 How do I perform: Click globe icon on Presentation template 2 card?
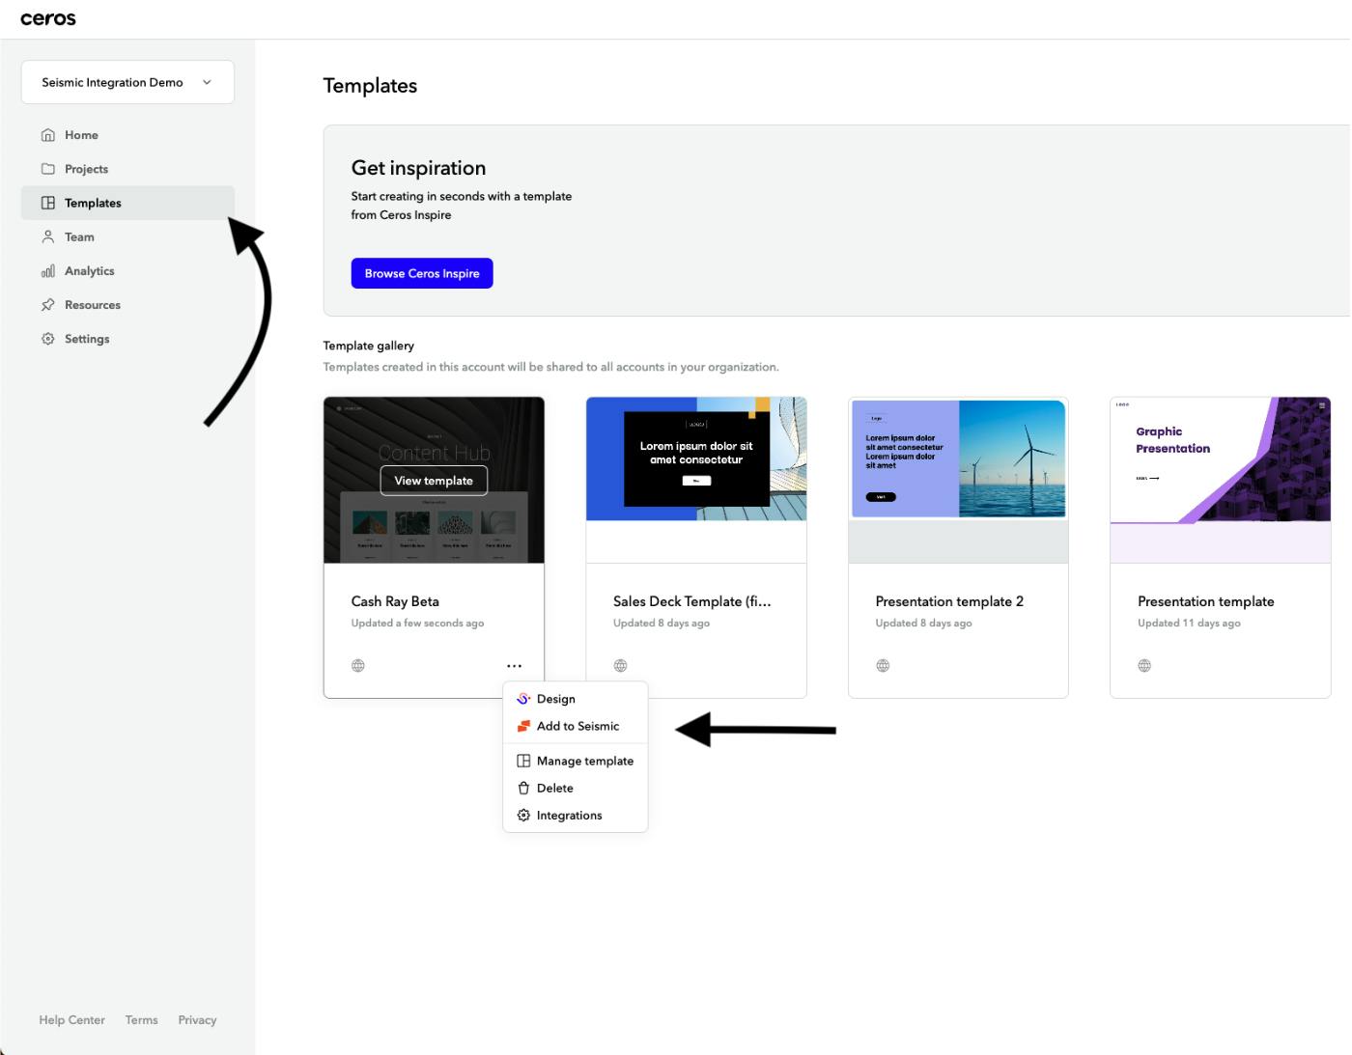tap(883, 665)
